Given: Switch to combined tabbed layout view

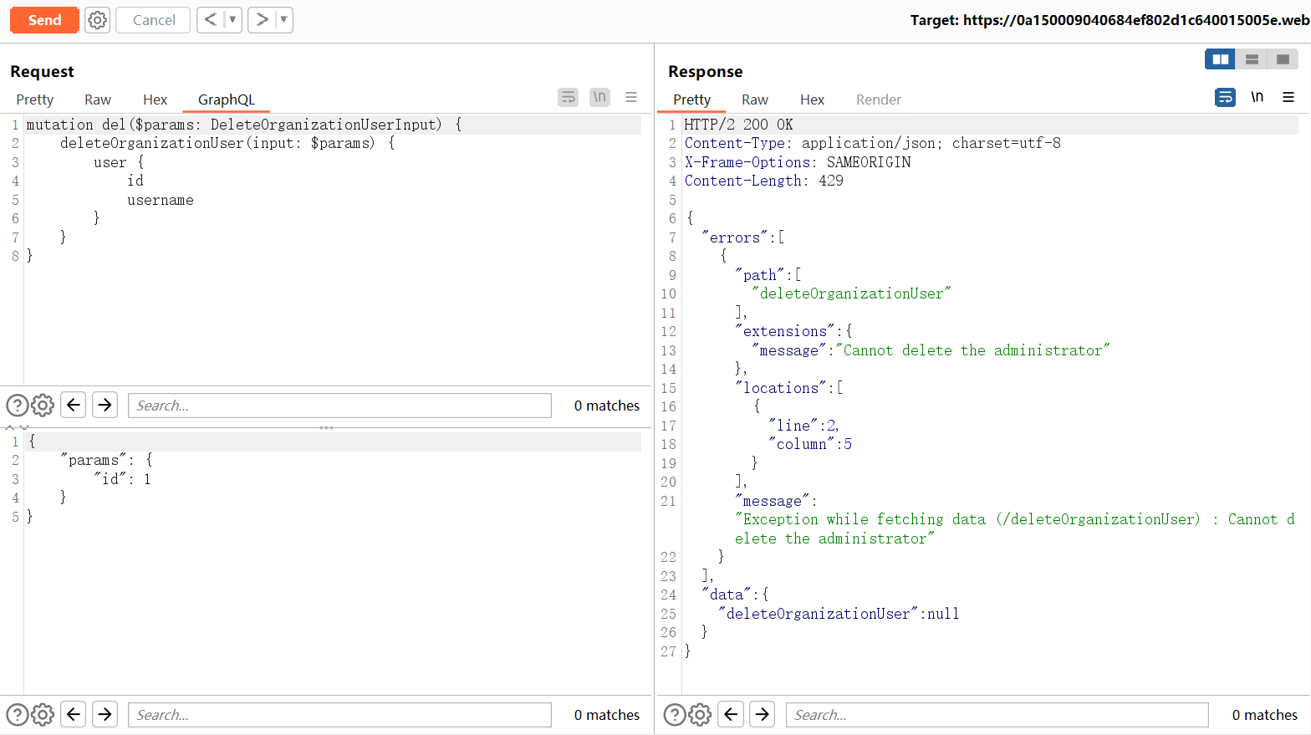Looking at the screenshot, I should 1283,59.
